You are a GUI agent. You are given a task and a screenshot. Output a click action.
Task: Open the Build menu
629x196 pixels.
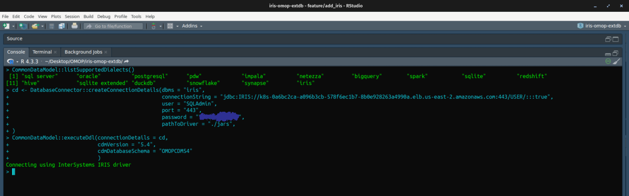click(88, 16)
